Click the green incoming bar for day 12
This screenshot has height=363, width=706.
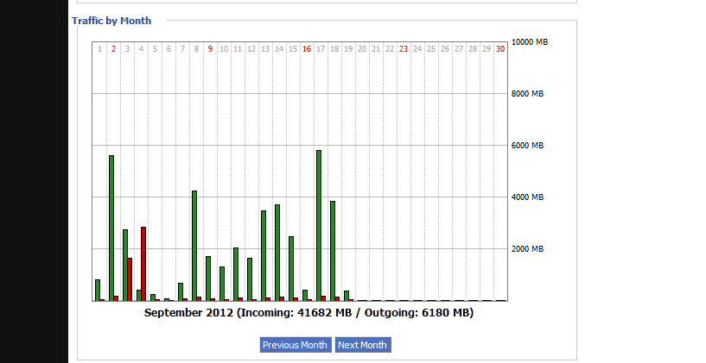pos(250,279)
